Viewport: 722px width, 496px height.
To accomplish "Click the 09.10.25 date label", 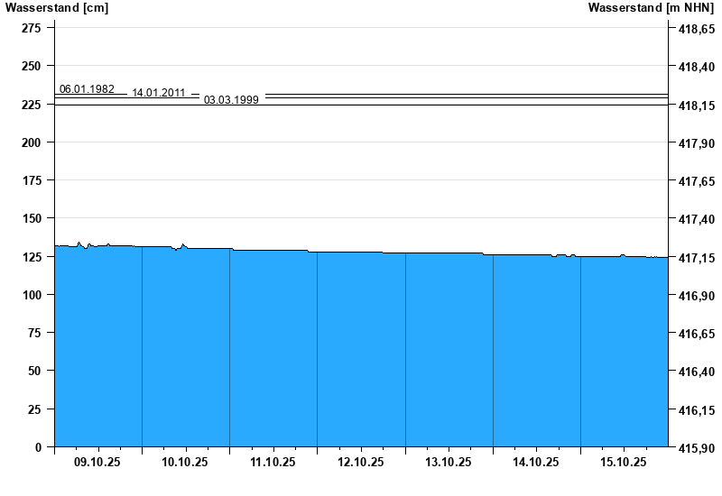I will (97, 462).
